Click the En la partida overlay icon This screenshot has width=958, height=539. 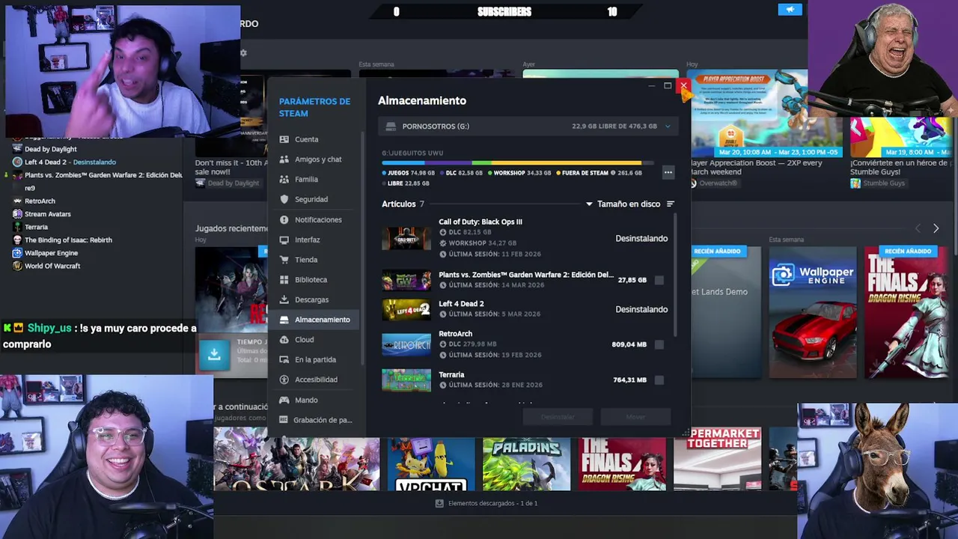[284, 359]
